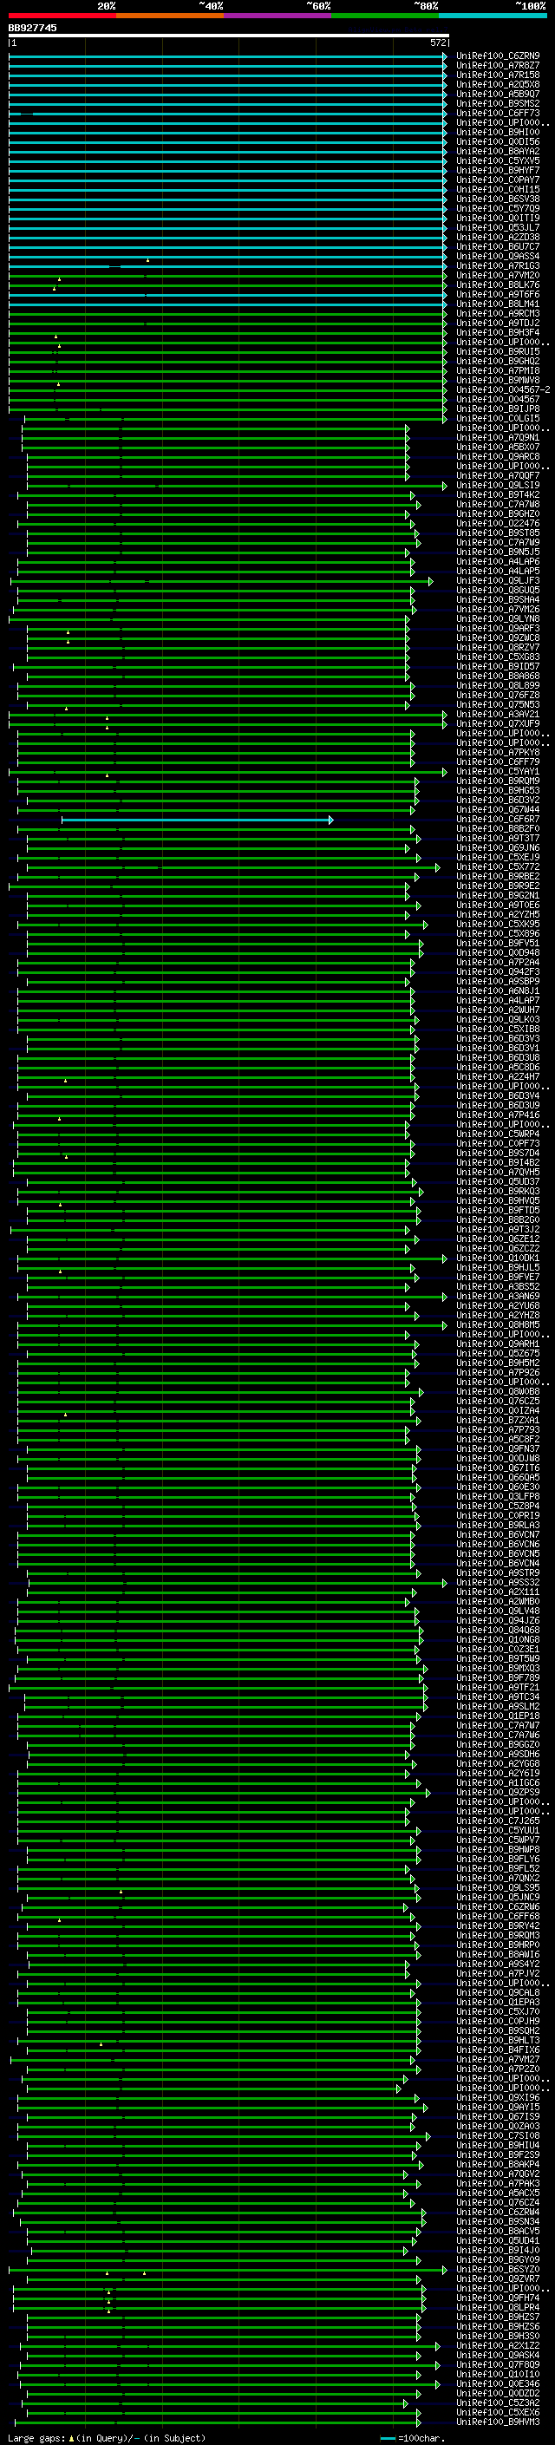Click the short cyan alignment bar for UniRef100_C6F6R7
The width and height of the screenshot is (555, 2445).
point(198,819)
